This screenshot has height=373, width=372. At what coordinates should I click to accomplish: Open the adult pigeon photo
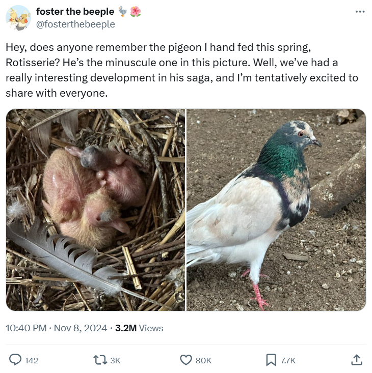(x=276, y=210)
